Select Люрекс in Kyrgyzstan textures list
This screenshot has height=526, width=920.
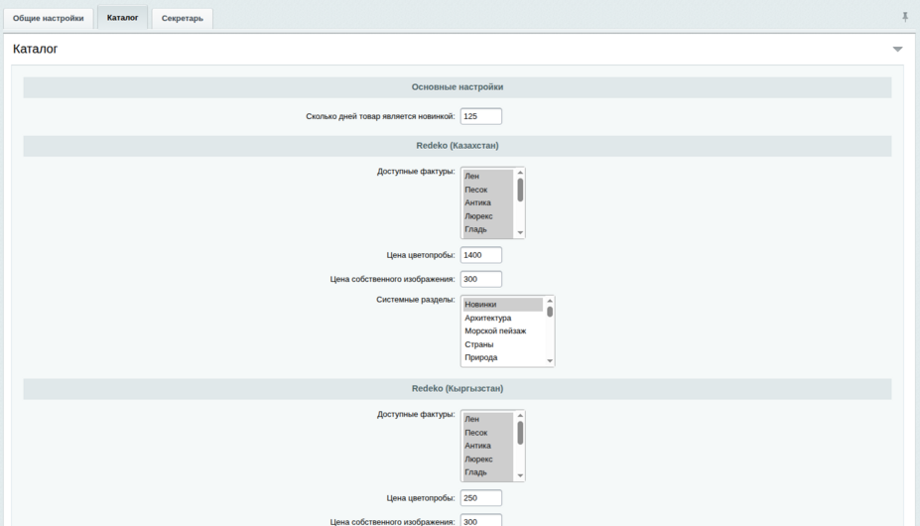[x=487, y=460]
